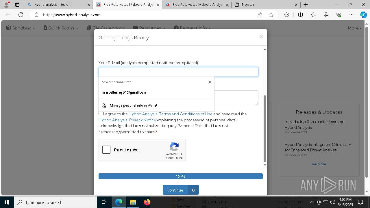Select saved email marcellusroy01@gmail.com
This screenshot has width=370, height=208.
coord(156,92)
